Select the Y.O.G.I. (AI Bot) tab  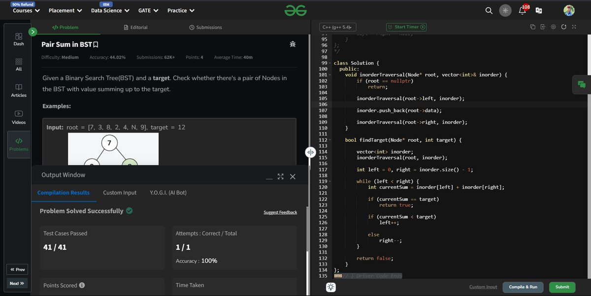tap(168, 193)
